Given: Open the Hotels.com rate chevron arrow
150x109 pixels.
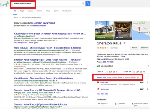Looking at the screenshot, I should click(148, 82).
